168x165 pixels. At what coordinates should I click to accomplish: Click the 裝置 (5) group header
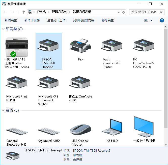(x=12, y=110)
